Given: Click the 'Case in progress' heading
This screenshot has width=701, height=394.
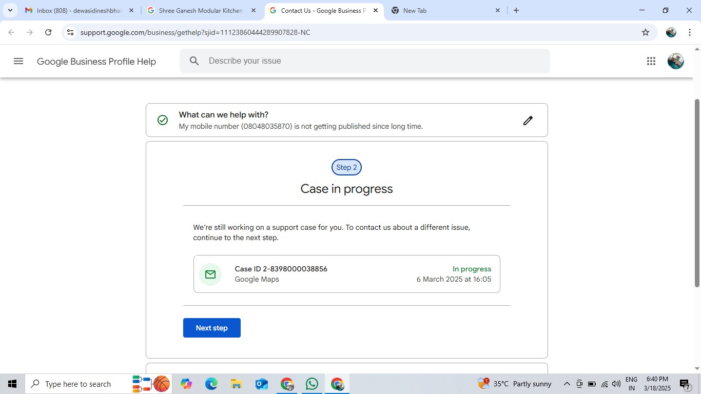Looking at the screenshot, I should click(x=346, y=189).
